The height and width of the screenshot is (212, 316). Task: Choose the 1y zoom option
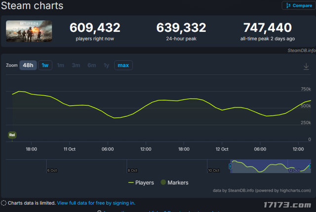pyautogui.click(x=106, y=65)
